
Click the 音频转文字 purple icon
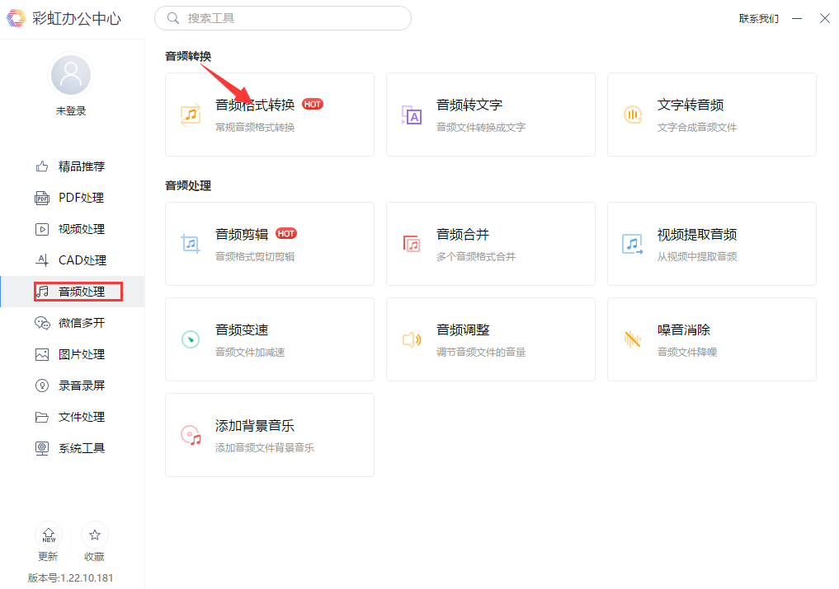(x=412, y=115)
